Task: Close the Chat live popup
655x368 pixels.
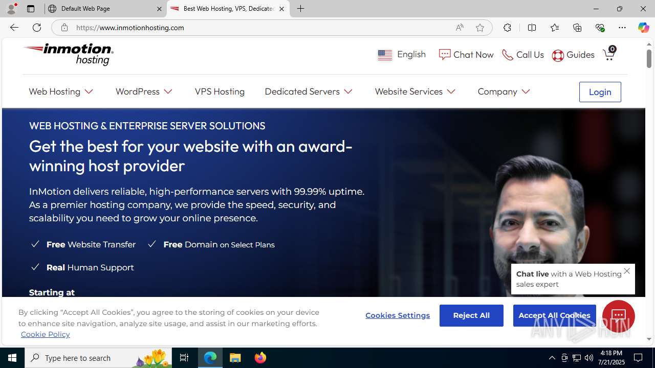Action: click(x=627, y=271)
